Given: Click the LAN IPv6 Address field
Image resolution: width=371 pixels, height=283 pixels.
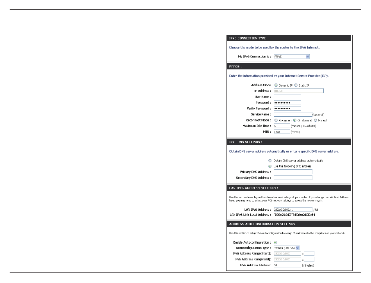Looking at the screenshot, I should [x=293, y=210].
